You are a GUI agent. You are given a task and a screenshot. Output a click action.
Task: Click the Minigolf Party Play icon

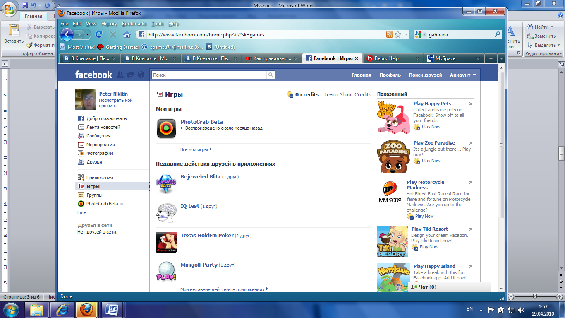[x=166, y=271]
